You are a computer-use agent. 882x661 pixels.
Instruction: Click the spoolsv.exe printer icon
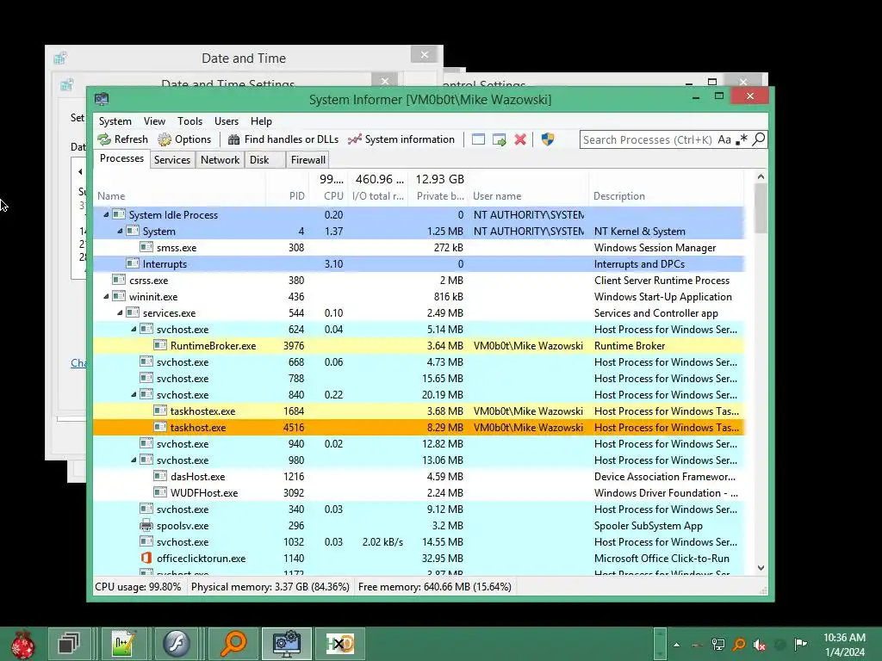point(146,526)
